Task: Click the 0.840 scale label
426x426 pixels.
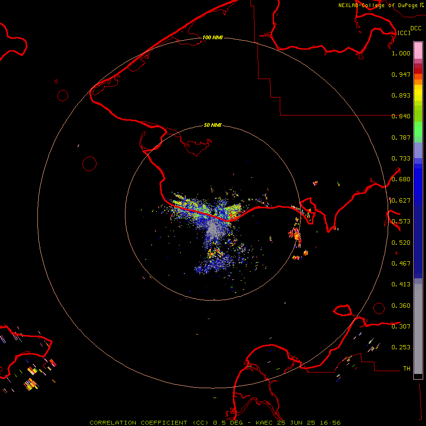Action: (x=401, y=116)
